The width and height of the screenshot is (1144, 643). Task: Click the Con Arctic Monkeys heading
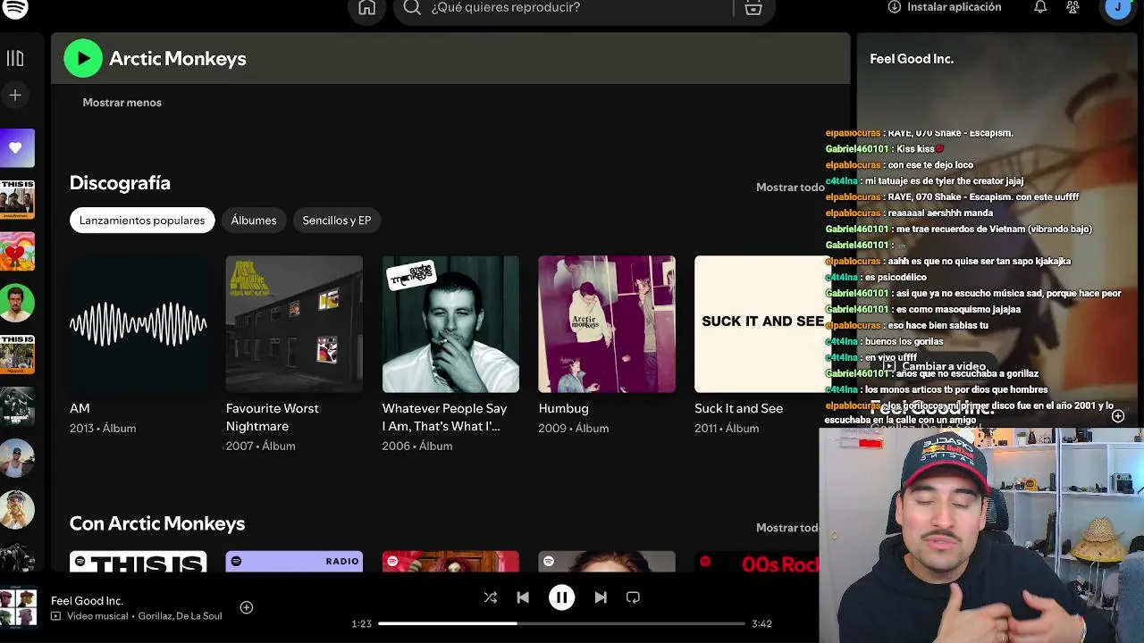[157, 523]
